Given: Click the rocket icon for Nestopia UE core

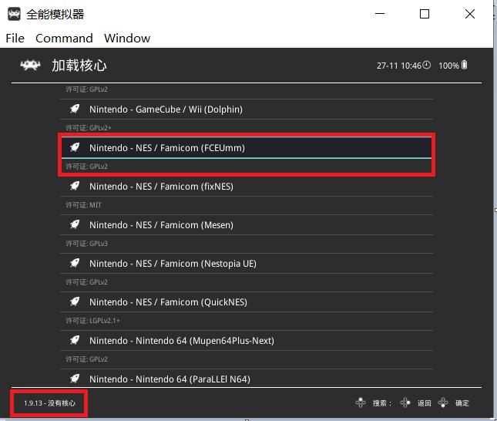Looking at the screenshot, I should (75, 263).
